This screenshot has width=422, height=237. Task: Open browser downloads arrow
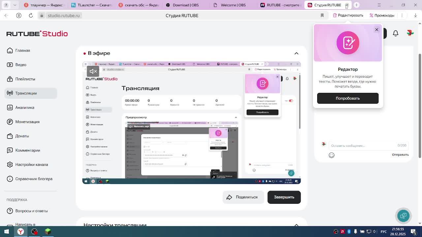415,15
